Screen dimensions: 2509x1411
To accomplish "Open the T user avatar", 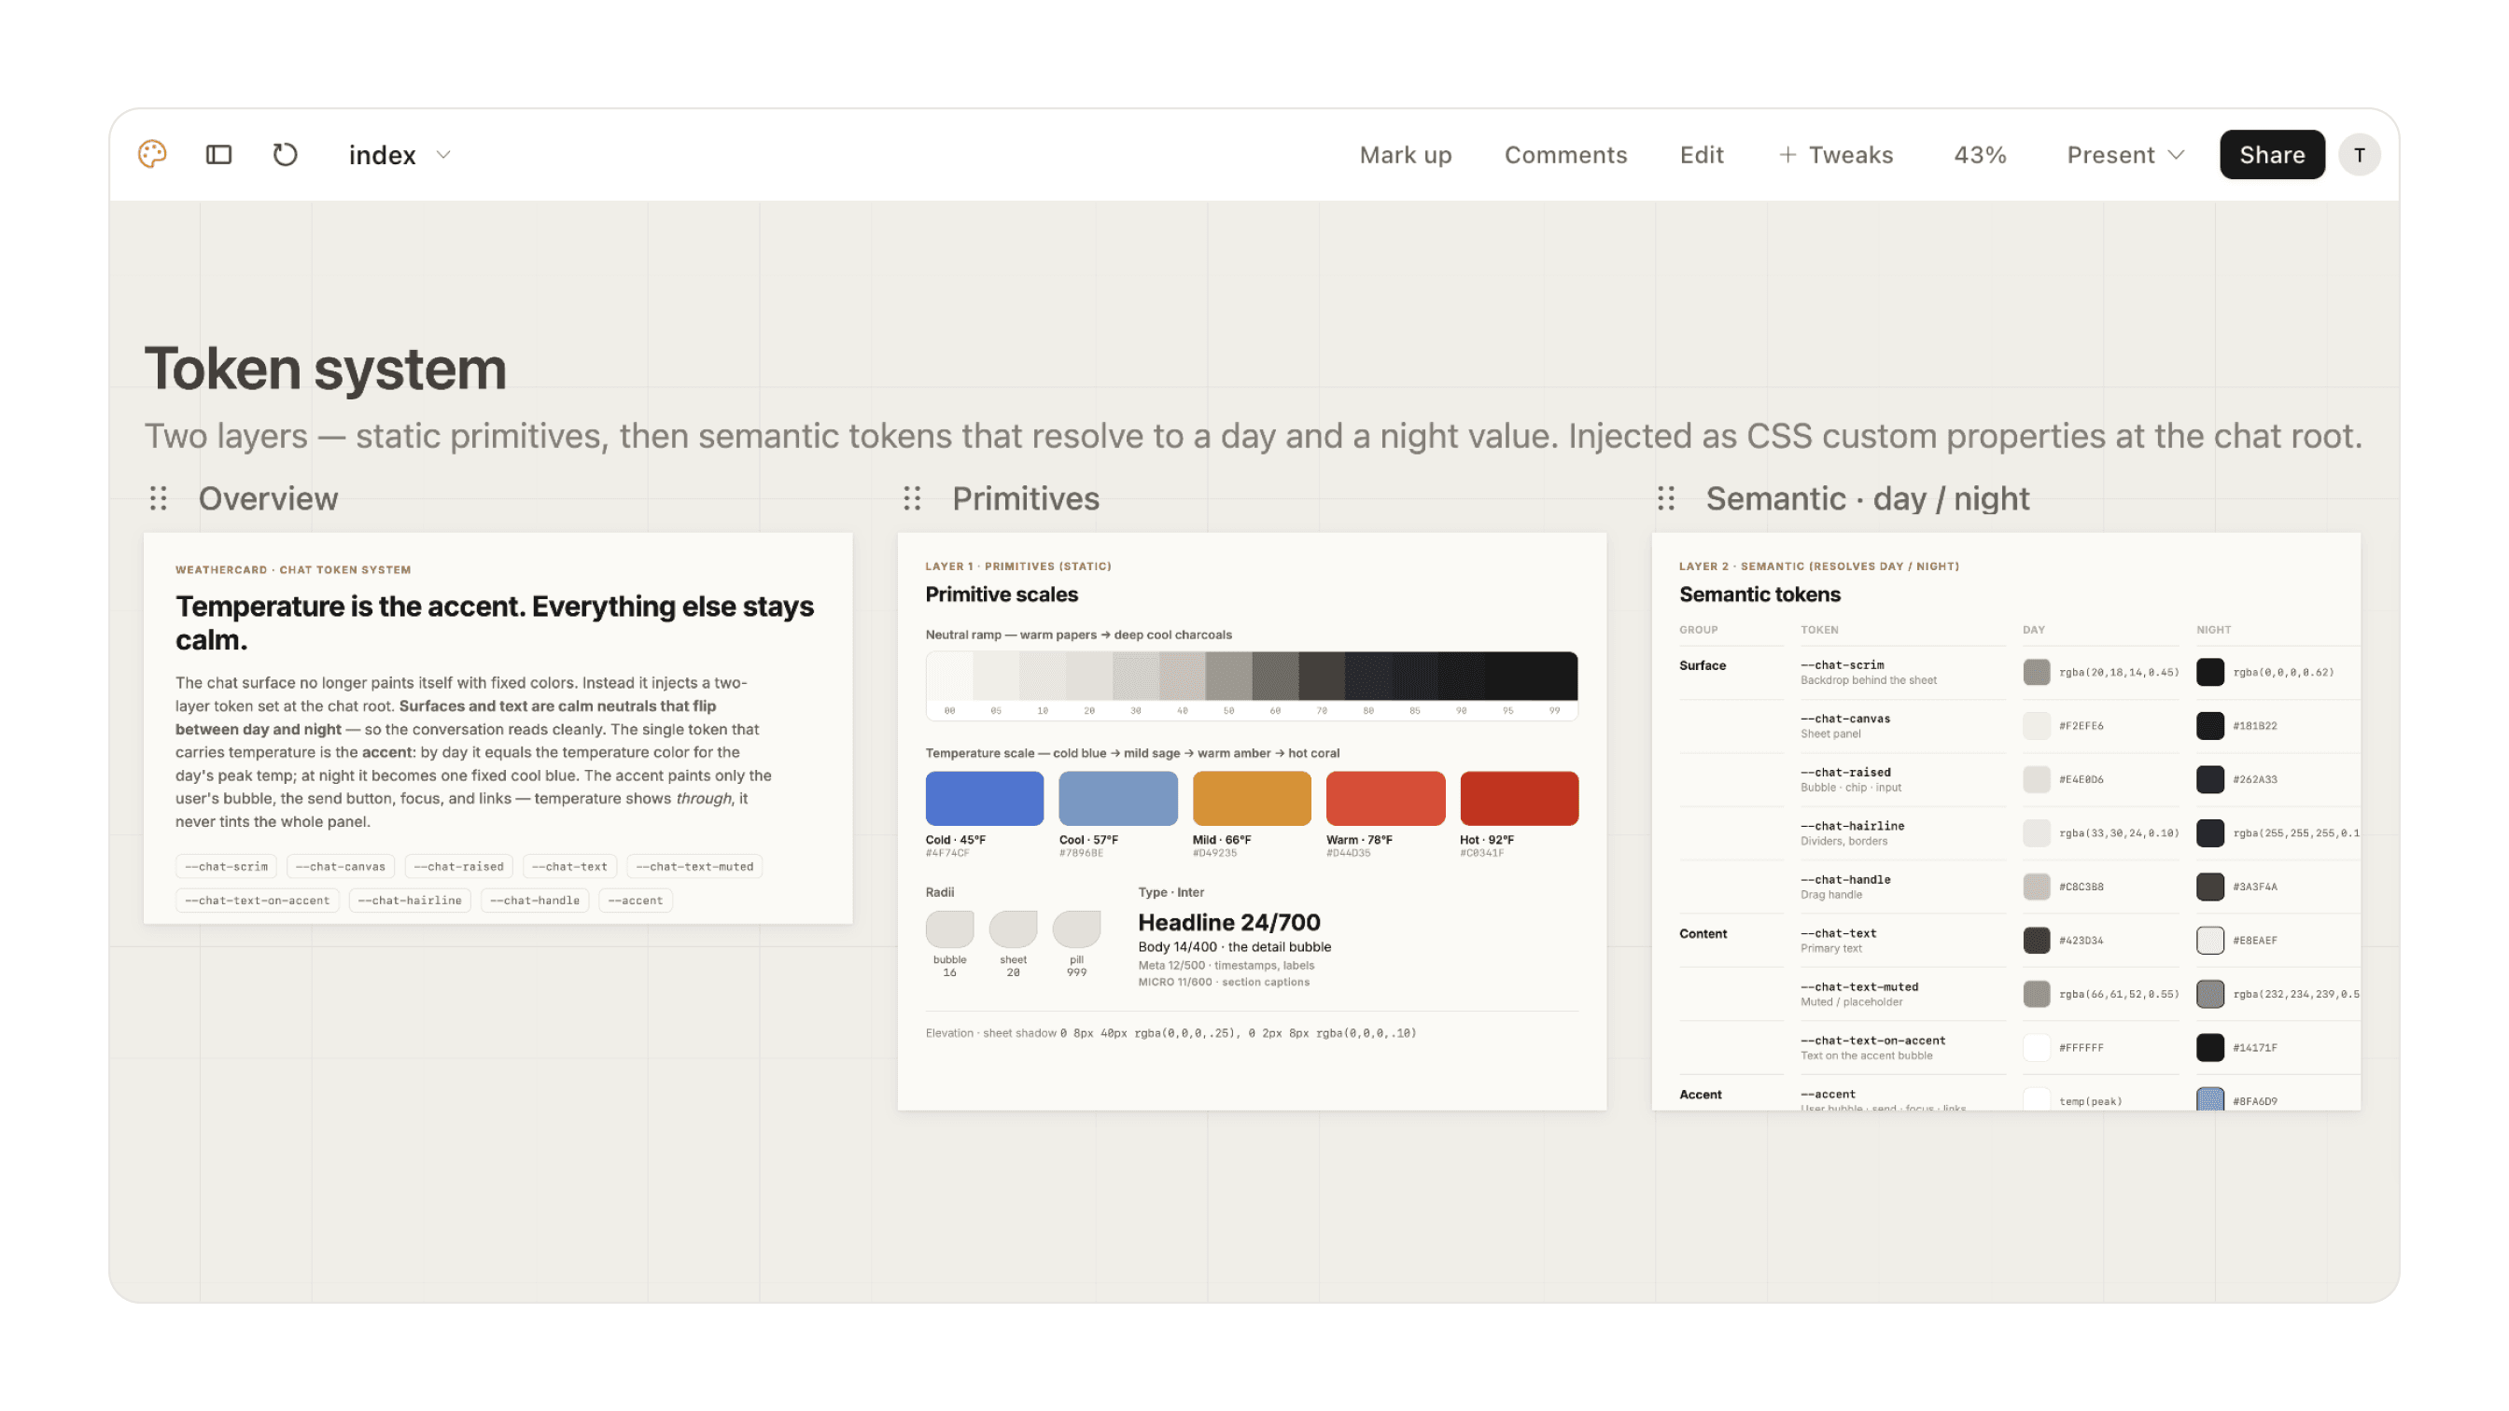I will [x=2359, y=155].
